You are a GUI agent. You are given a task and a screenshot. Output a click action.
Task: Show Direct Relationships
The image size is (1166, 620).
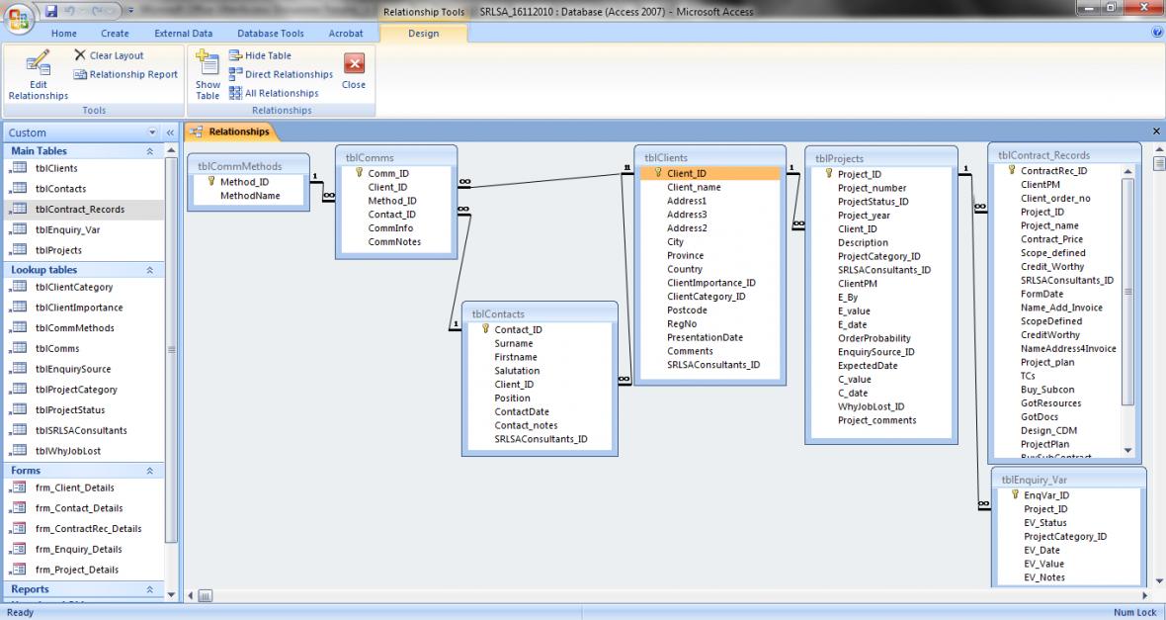point(281,74)
